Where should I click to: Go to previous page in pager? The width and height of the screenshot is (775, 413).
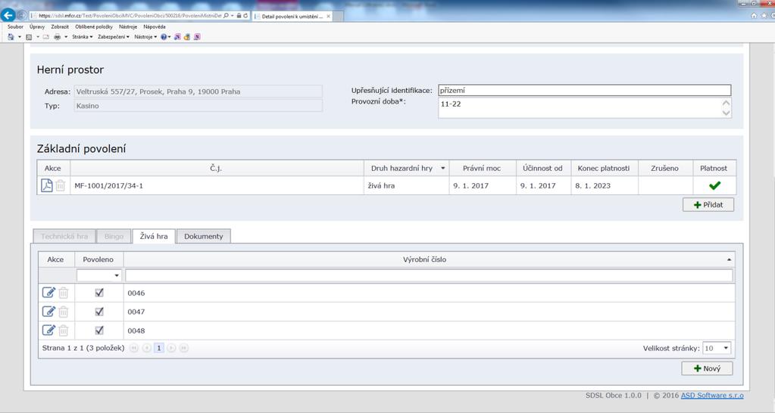[x=147, y=348]
